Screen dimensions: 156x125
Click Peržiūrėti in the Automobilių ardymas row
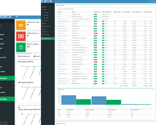(106, 83)
